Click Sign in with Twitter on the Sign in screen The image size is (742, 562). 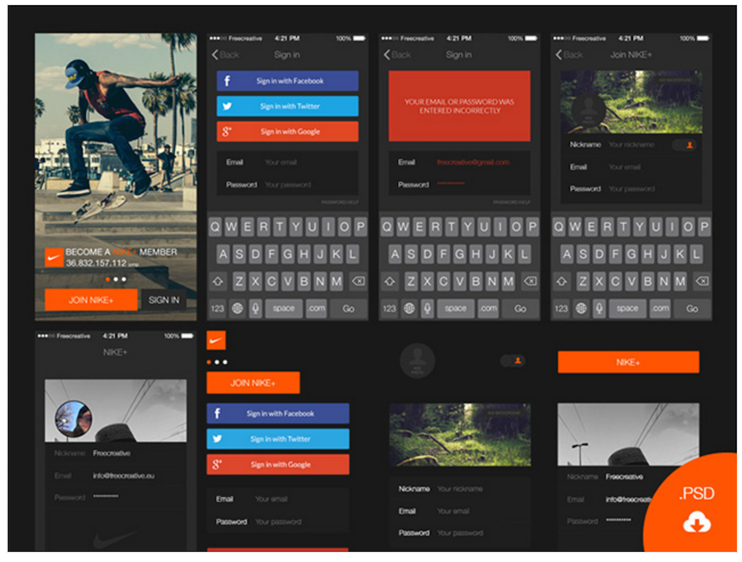coord(288,106)
